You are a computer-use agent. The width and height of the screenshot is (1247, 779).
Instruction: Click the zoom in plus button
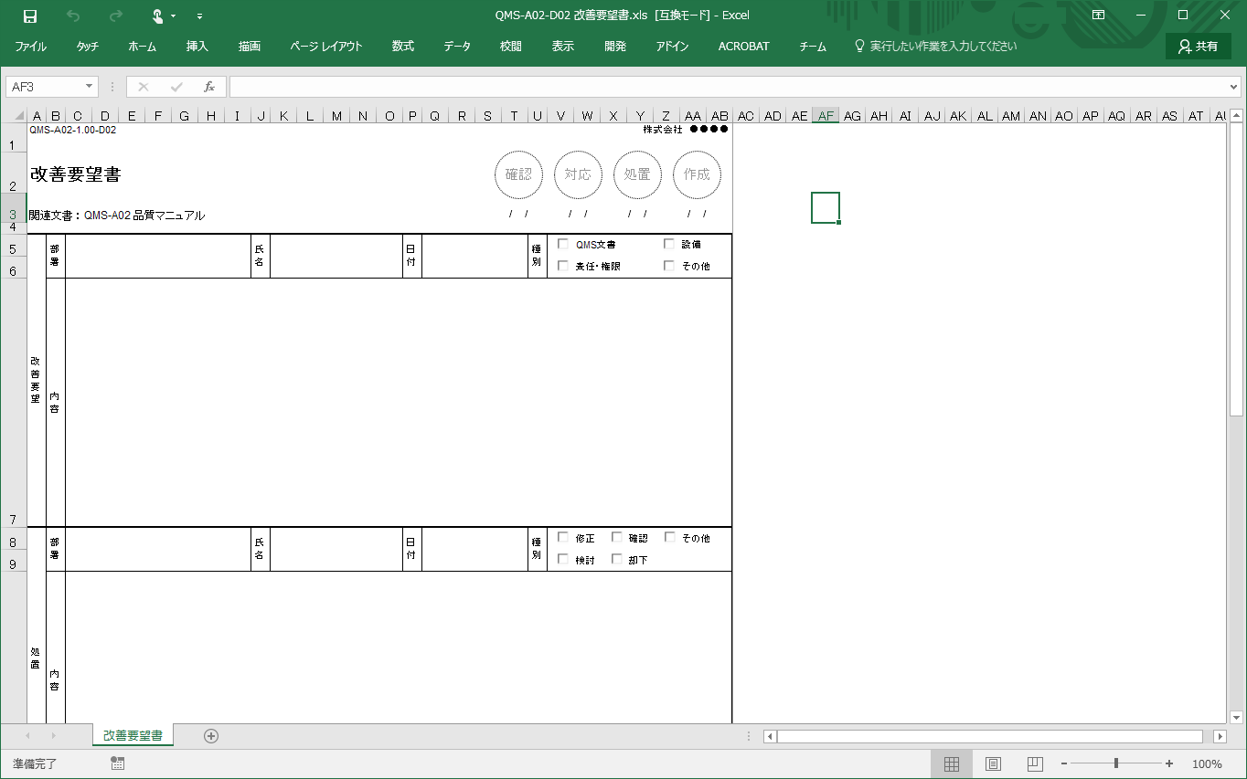pyautogui.click(x=1169, y=763)
